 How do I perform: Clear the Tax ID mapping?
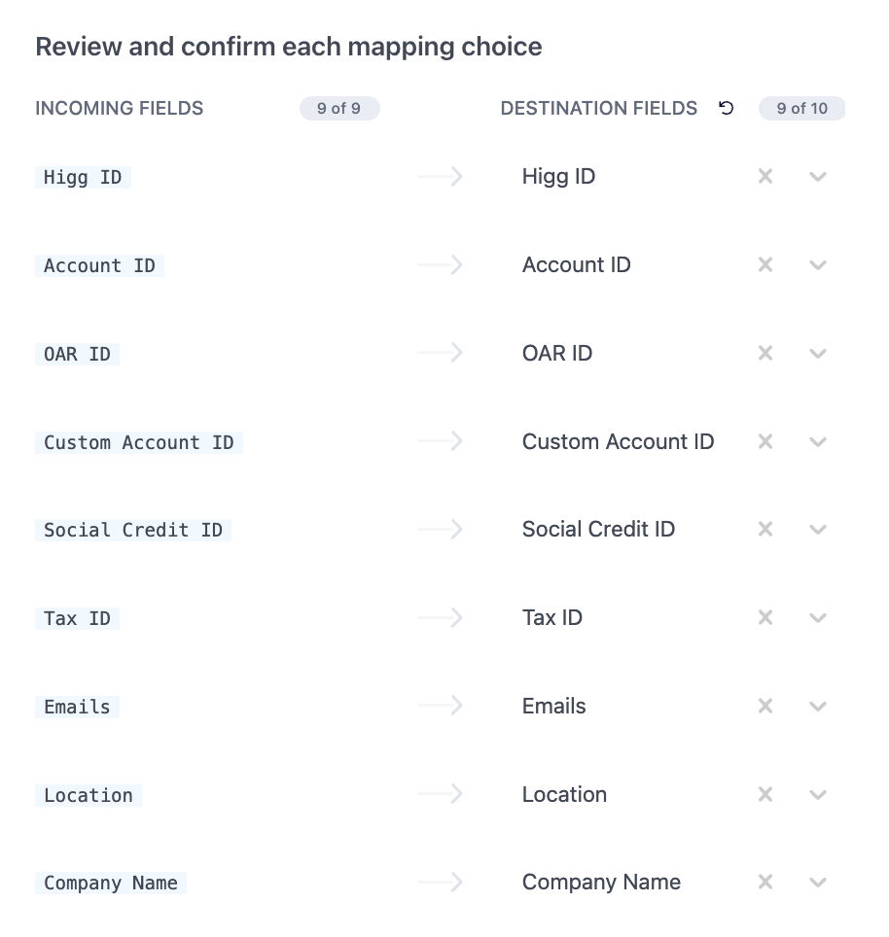click(x=765, y=617)
